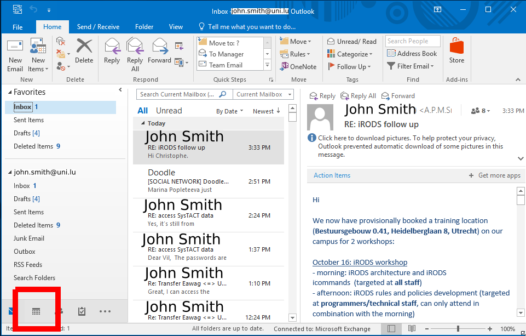526x336 pixels.
Task: Open the File menu
Action: point(18,27)
